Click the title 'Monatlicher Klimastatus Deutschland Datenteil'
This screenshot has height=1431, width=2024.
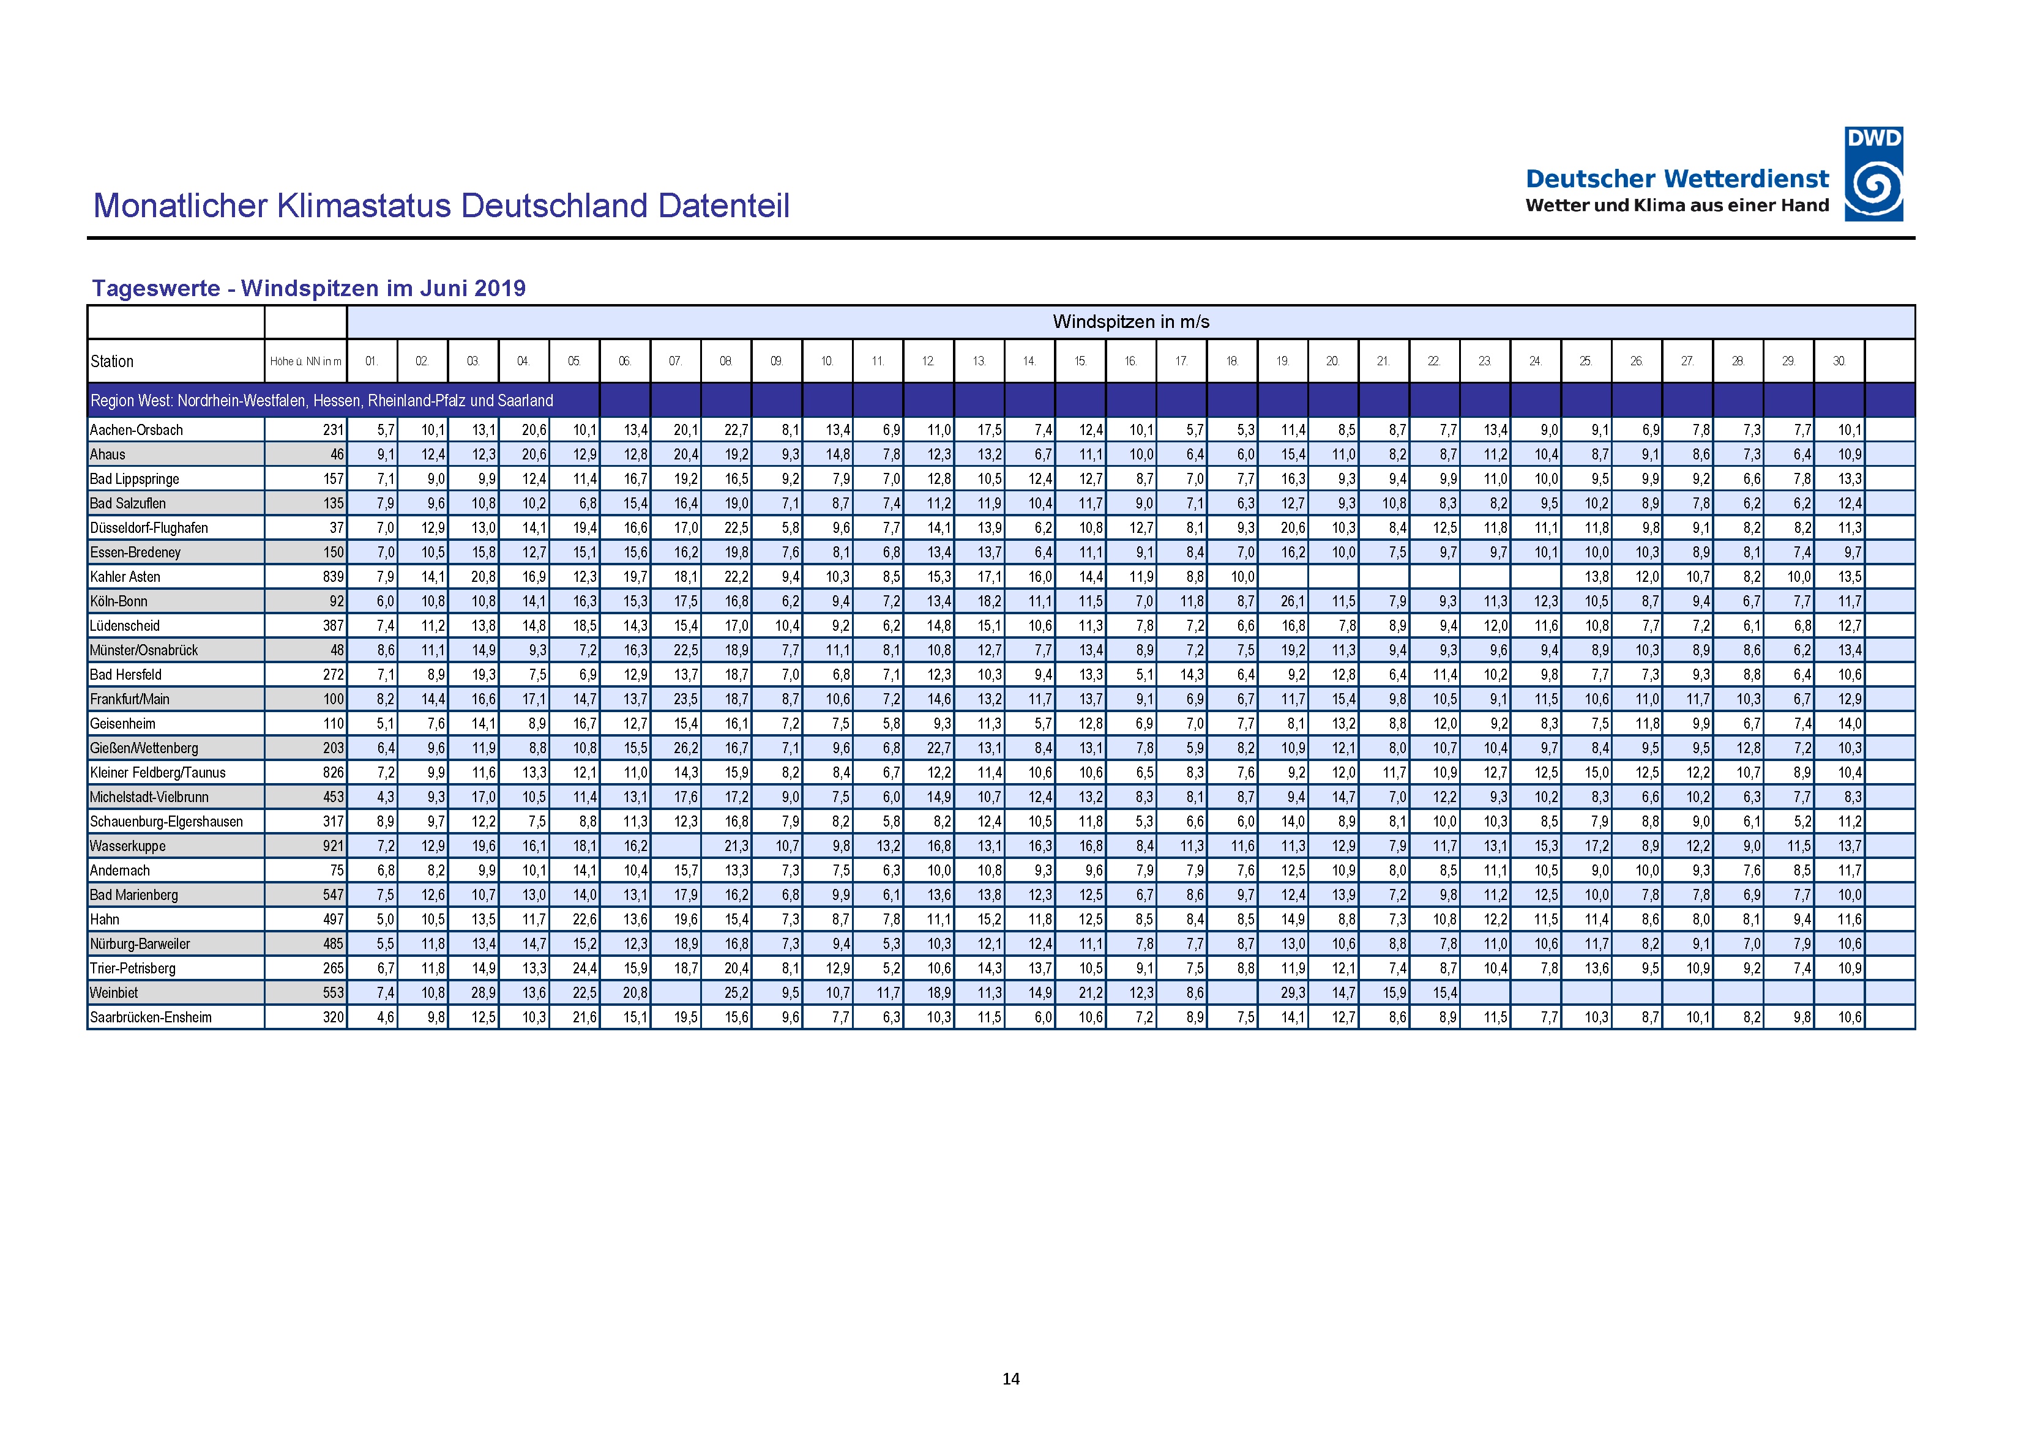pos(441,206)
